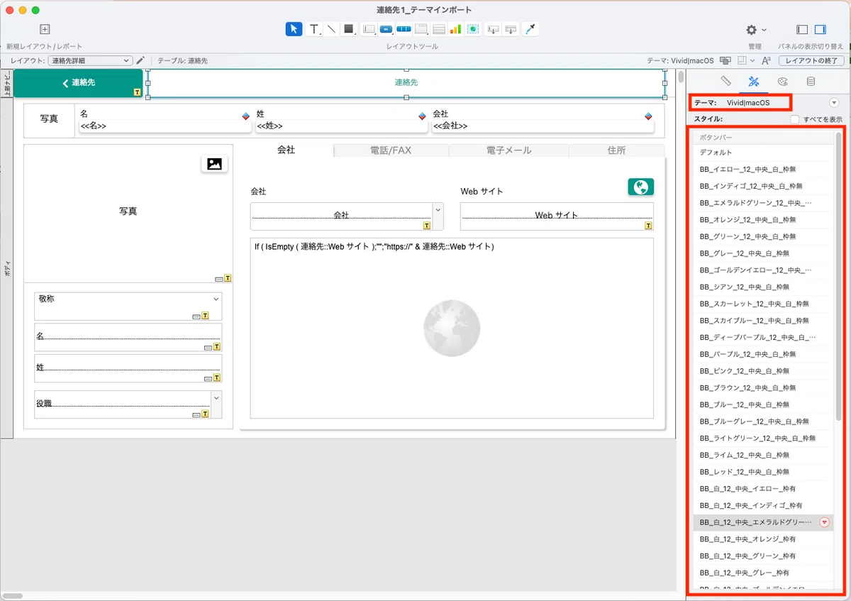Click the new layout/report plus icon
851x601 pixels.
45,29
